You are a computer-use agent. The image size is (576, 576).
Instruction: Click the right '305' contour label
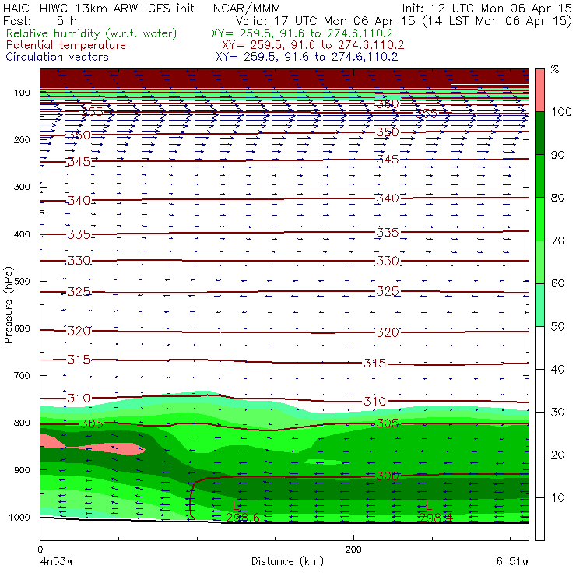(388, 423)
